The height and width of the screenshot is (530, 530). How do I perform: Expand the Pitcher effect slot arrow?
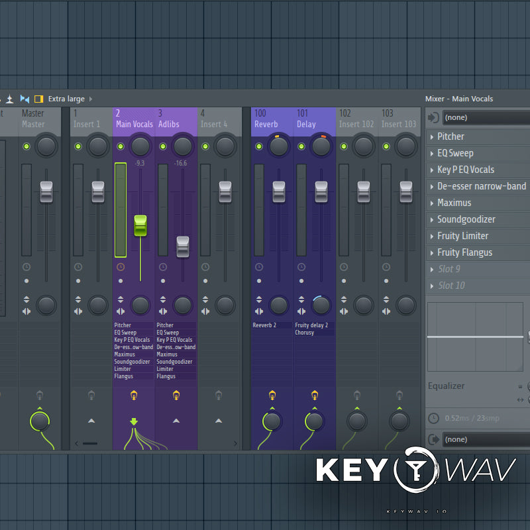(x=431, y=136)
